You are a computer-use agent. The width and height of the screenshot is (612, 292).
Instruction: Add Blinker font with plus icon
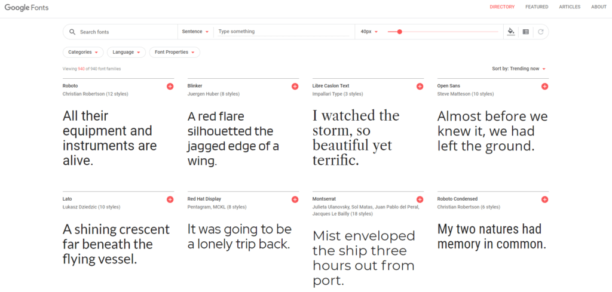[x=295, y=87]
